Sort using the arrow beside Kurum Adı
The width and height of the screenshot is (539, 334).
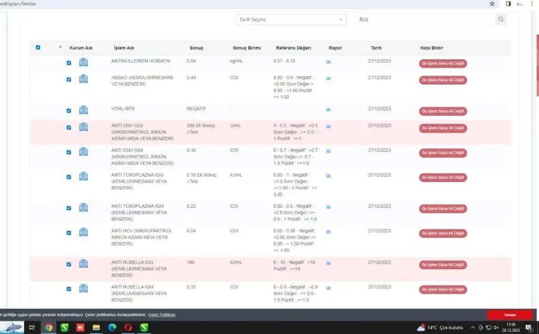[60, 47]
